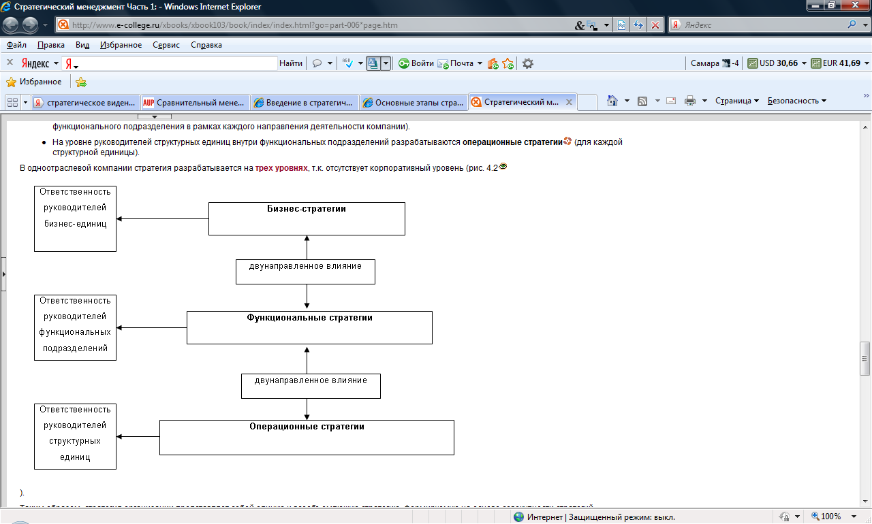Expand the address bar history dropdown
This screenshot has height=524, width=872.
click(x=606, y=25)
